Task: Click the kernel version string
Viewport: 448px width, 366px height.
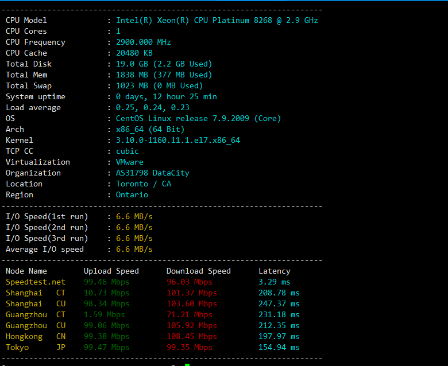Action: 177,140
